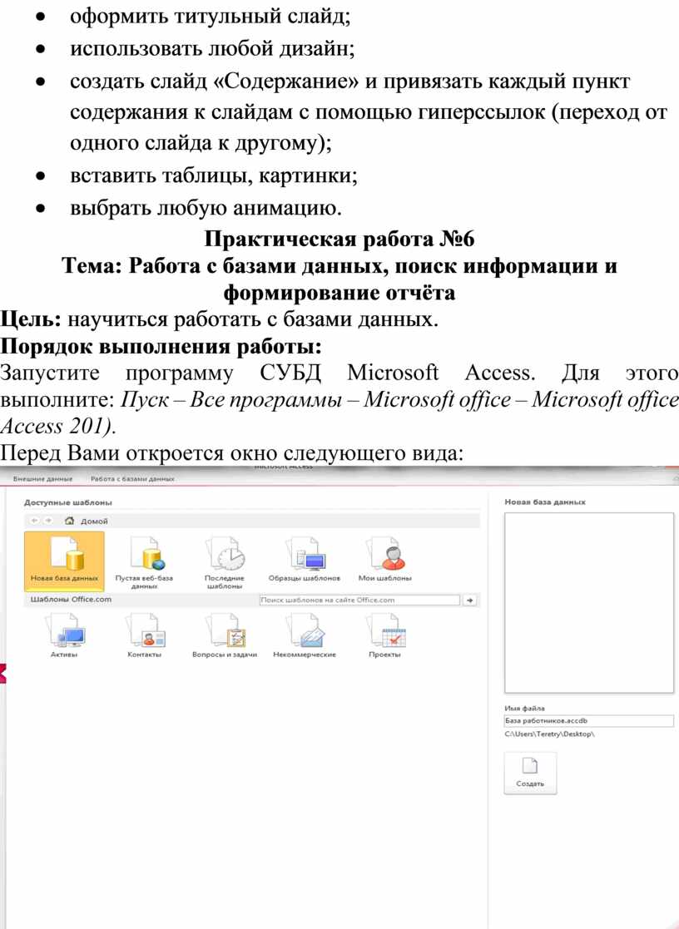Open Последние шаблоны icon
The height and width of the screenshot is (929, 679).
224,562
